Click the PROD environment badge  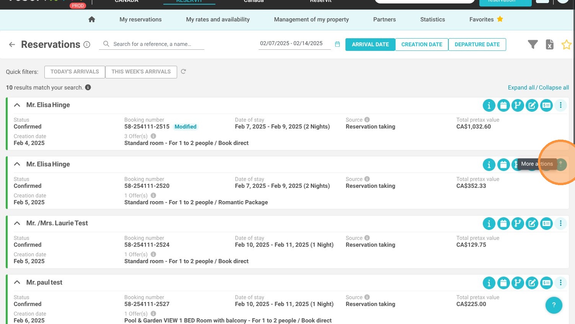[x=78, y=6]
